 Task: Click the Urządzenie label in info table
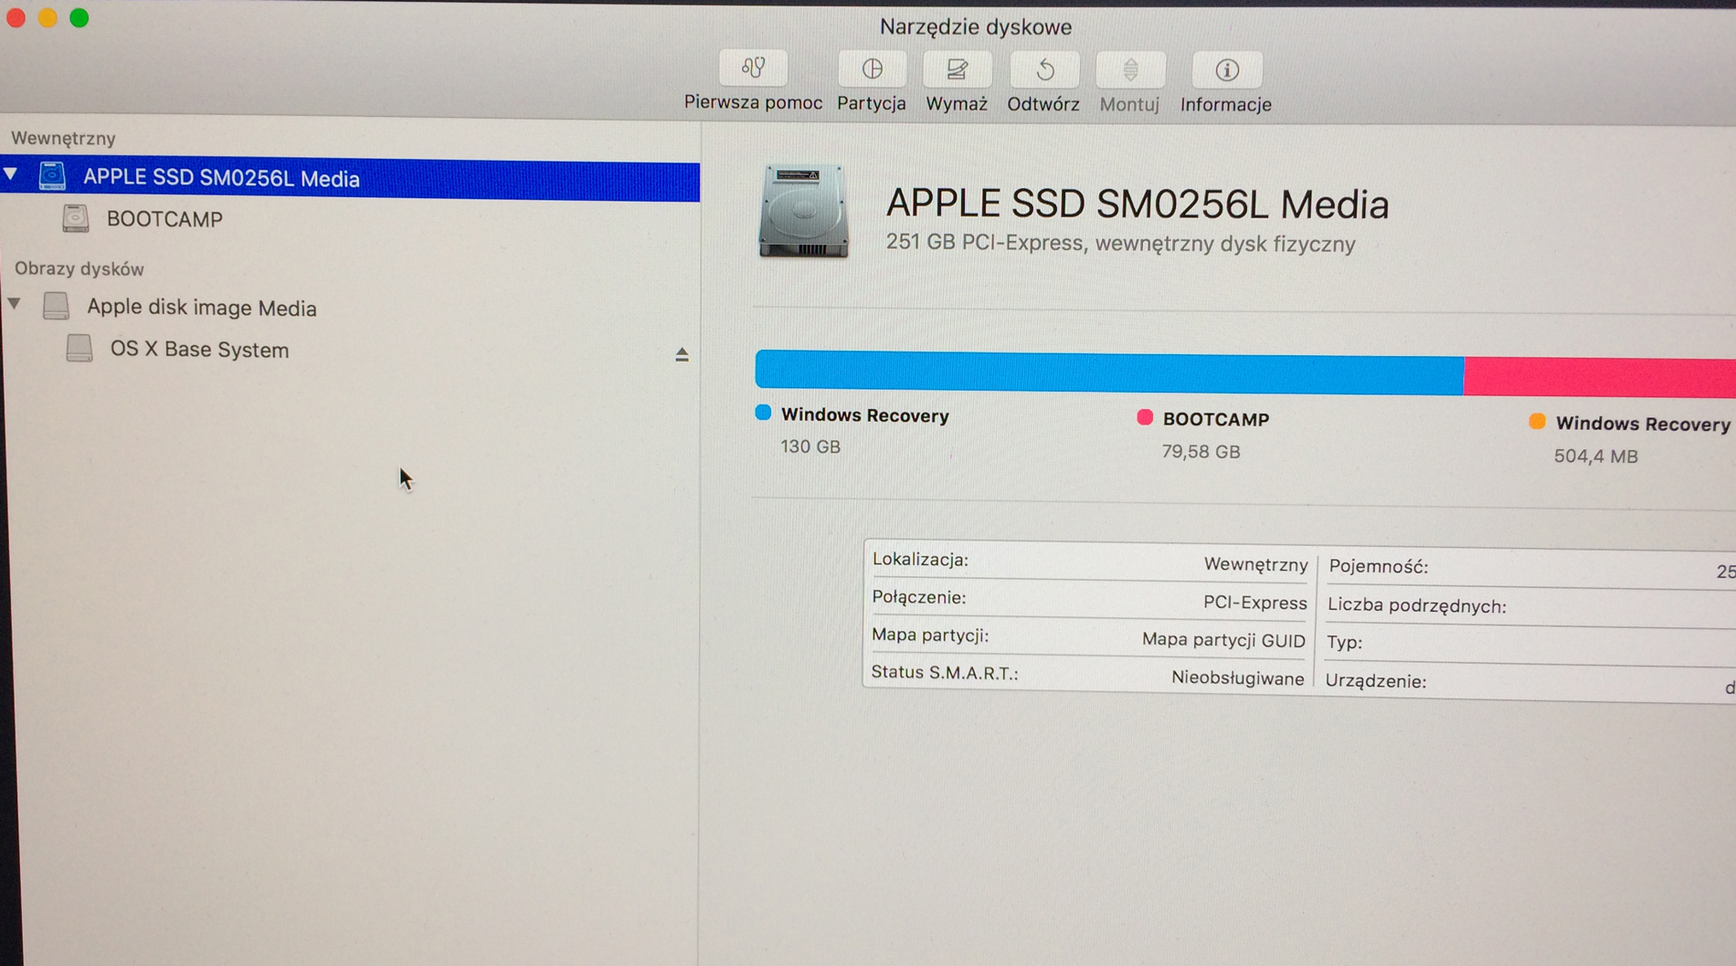point(1375,681)
